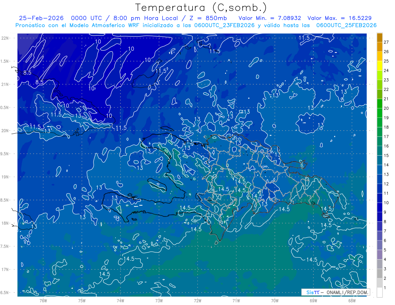The width and height of the screenshot is (395, 305).
Task: Click the white bottom swatch of color scale
Action: pyautogui.click(x=380, y=292)
